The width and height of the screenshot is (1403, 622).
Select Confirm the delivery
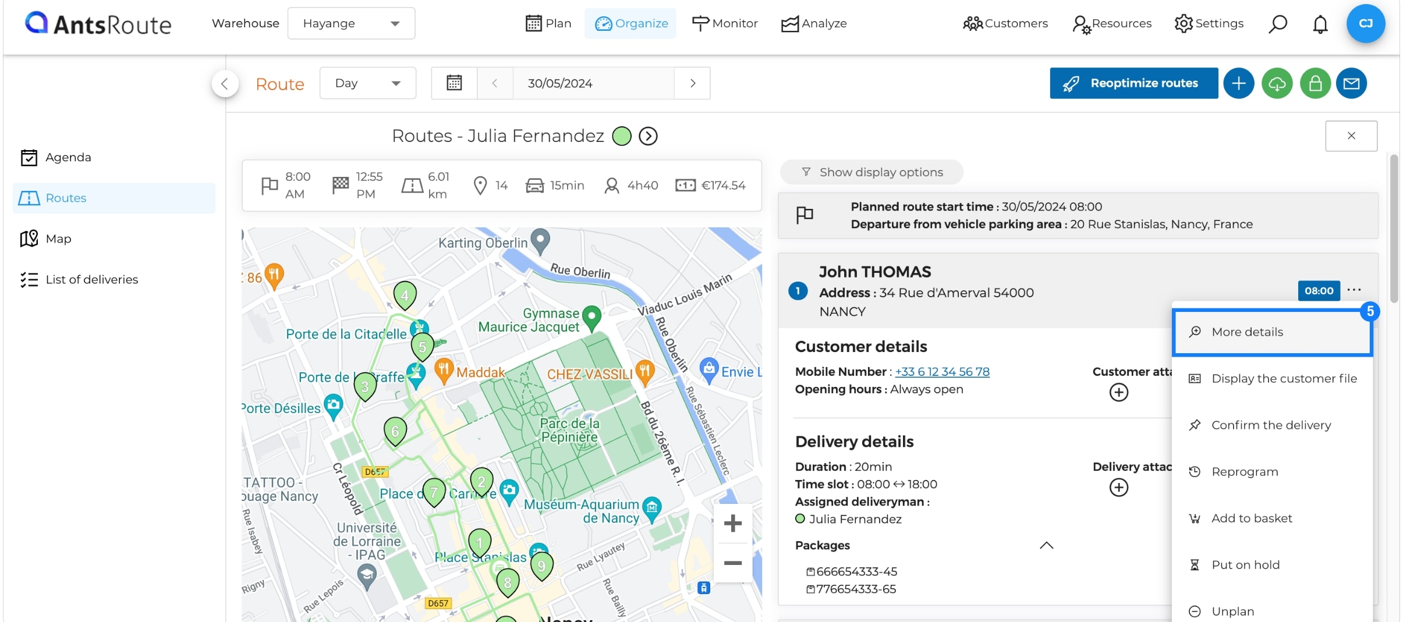tap(1273, 425)
